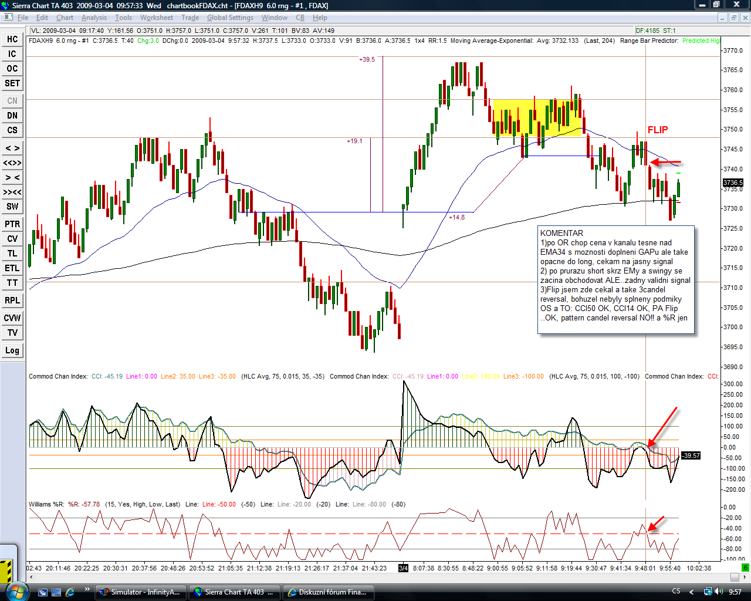The image size is (751, 601).
Task: Open the Window menu
Action: click(275, 18)
